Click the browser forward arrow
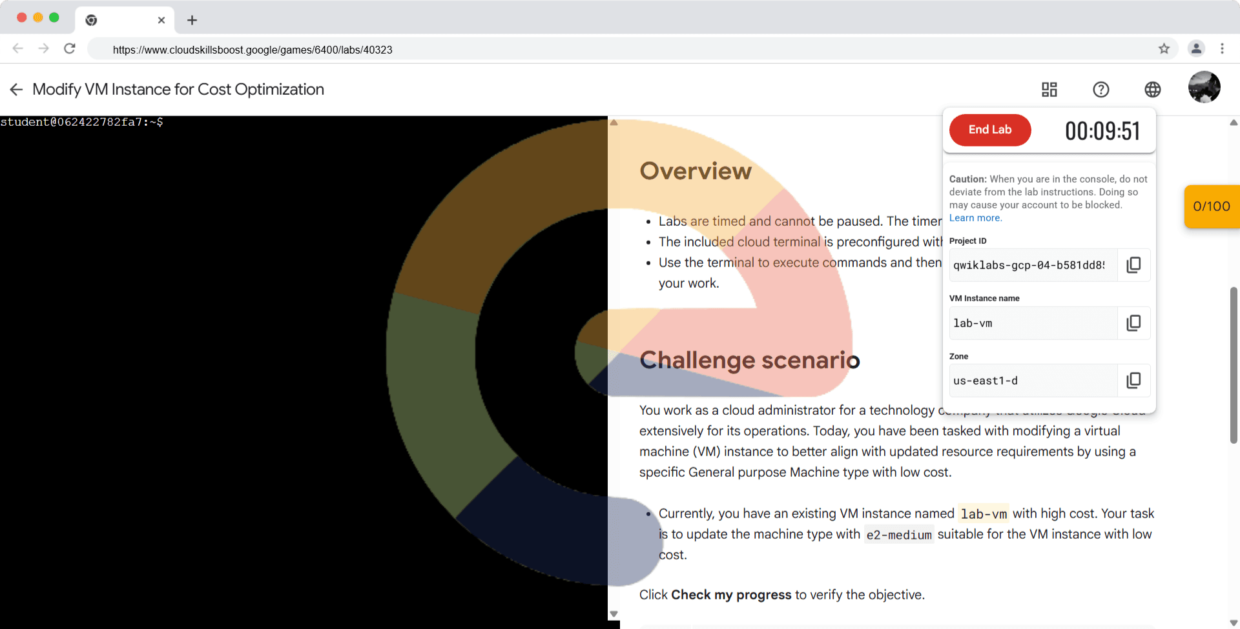The height and width of the screenshot is (629, 1240). coord(43,48)
